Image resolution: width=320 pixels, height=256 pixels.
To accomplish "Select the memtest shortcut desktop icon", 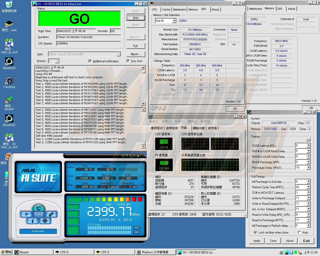I will coord(9,103).
